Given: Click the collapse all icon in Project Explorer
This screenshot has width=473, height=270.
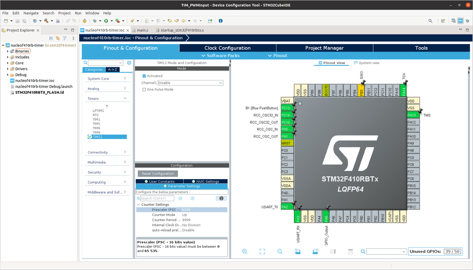Looking at the screenshot, I should 51,38.
